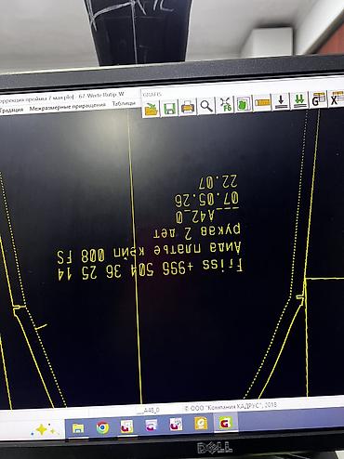Click the open folder icon in GRAFIS toolbar
The height and width of the screenshot is (459, 344).
tap(152, 109)
